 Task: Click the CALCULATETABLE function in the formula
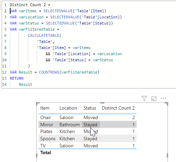(x=43, y=35)
